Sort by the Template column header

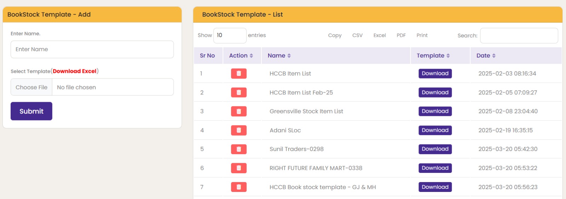[x=433, y=56]
